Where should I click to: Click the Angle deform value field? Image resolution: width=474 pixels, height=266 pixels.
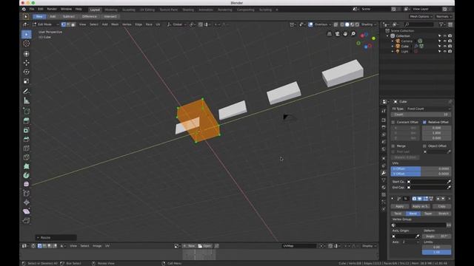pyautogui.click(x=436, y=236)
